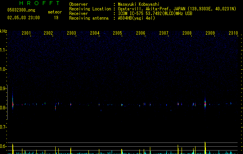
Task: Click the Ogata-vill. Akita-Pref. JAPAN location text
Action: 177,9
